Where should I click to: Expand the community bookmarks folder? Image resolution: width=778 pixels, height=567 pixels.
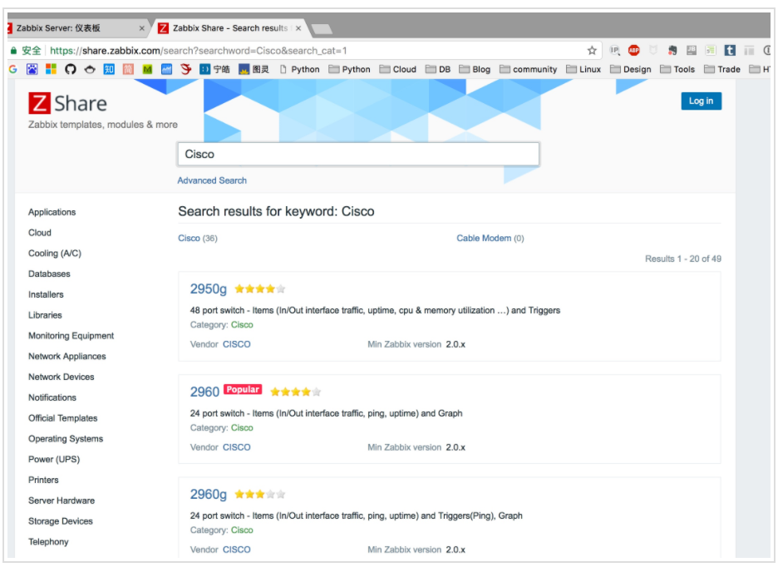click(x=529, y=69)
